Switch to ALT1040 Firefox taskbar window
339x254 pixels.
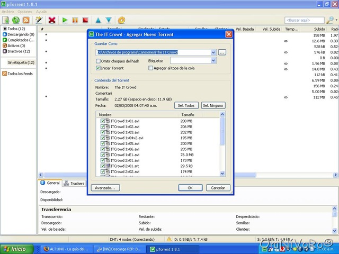pos(67,249)
